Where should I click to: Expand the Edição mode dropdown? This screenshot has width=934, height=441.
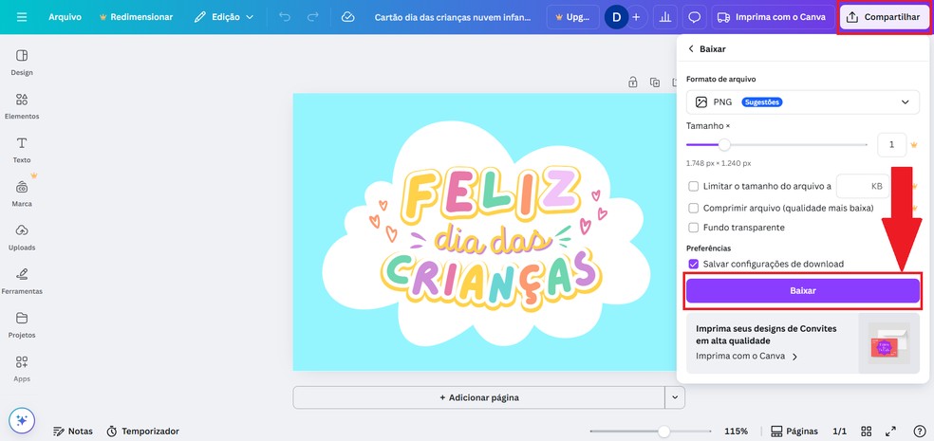tap(224, 17)
